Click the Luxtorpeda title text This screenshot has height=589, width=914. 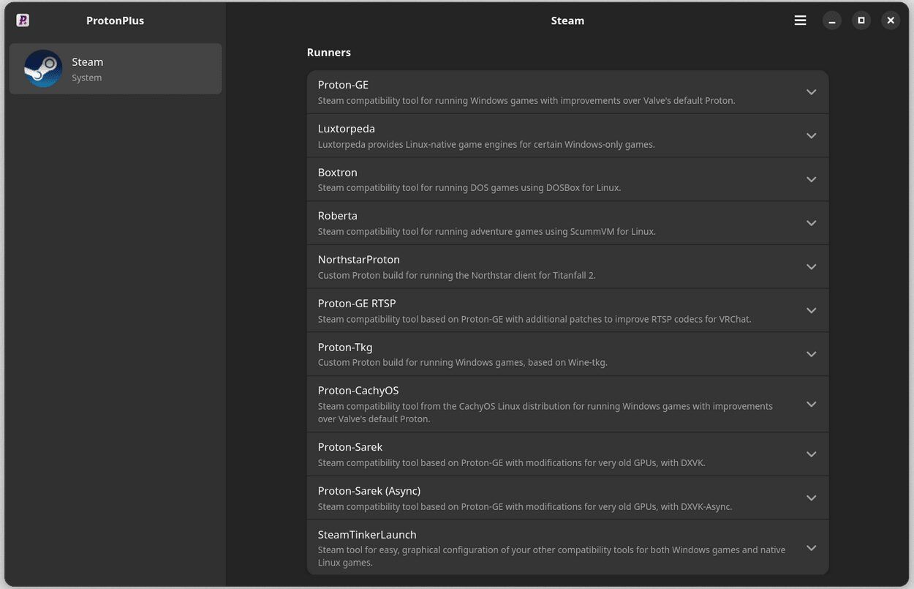(347, 129)
